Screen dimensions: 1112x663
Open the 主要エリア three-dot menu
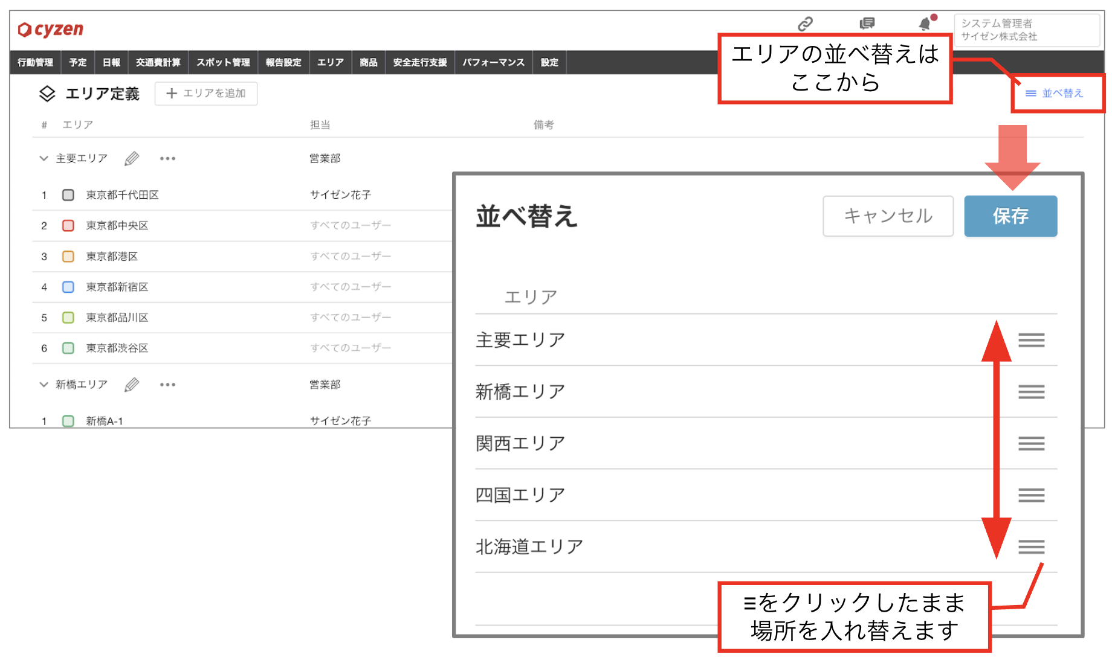click(167, 158)
